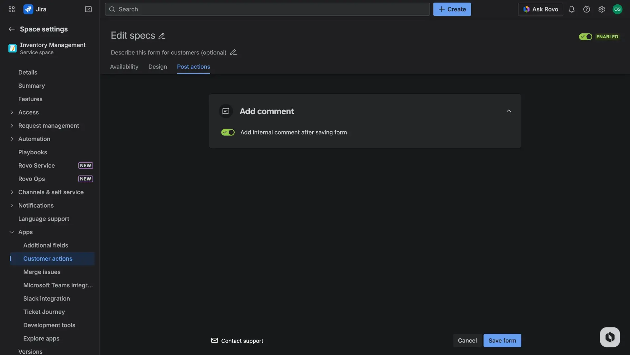Edit the form description pencil icon

233,52
